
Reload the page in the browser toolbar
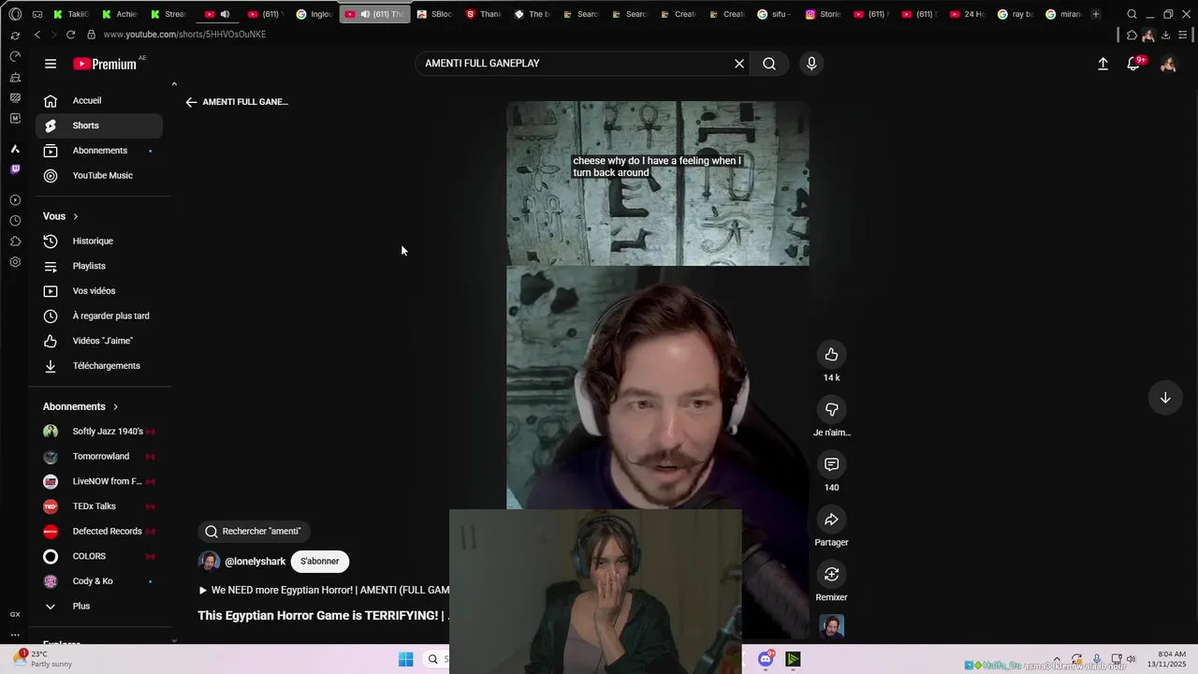pyautogui.click(x=70, y=35)
